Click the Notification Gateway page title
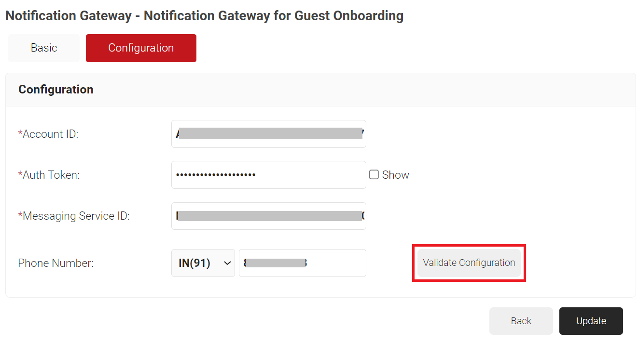The image size is (638, 342). (x=204, y=16)
